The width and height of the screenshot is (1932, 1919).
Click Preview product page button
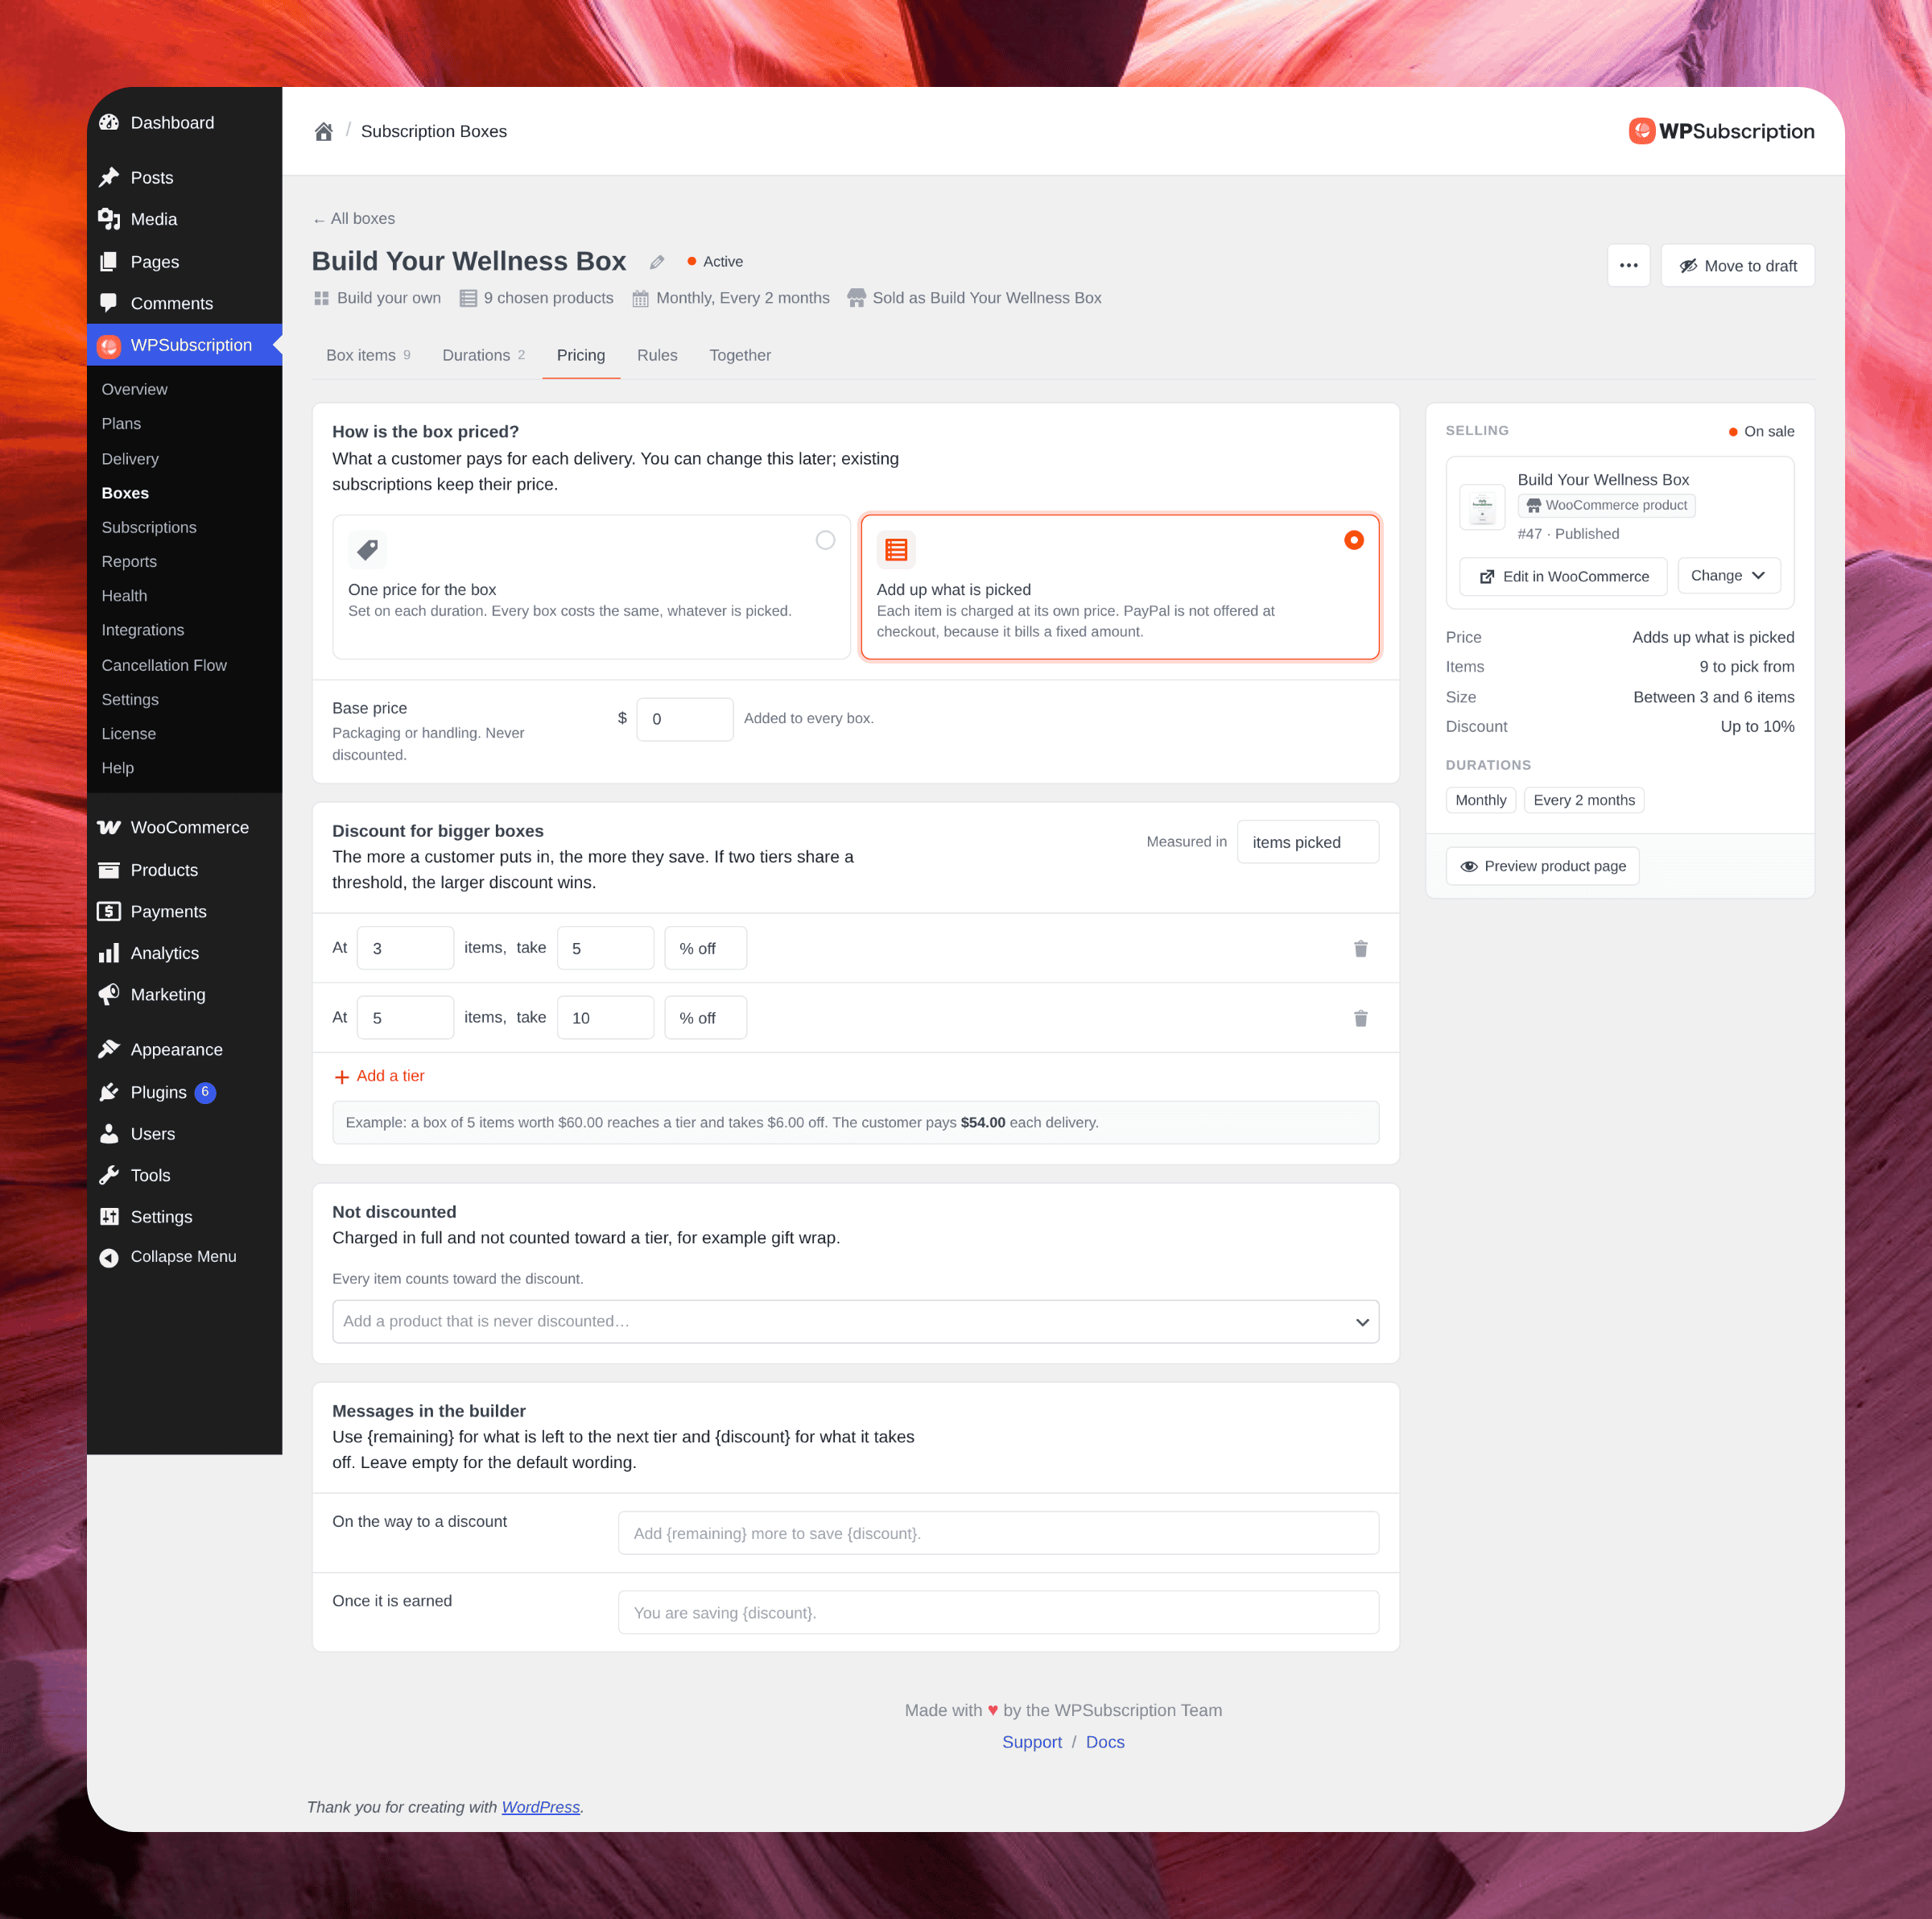[1542, 866]
